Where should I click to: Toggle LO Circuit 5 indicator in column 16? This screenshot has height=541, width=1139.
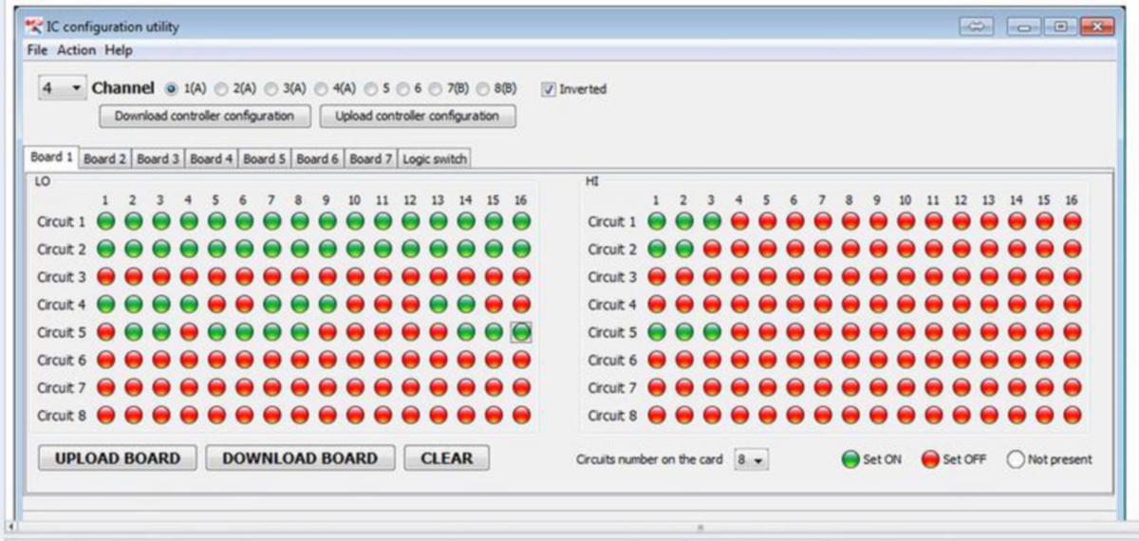coord(521,332)
